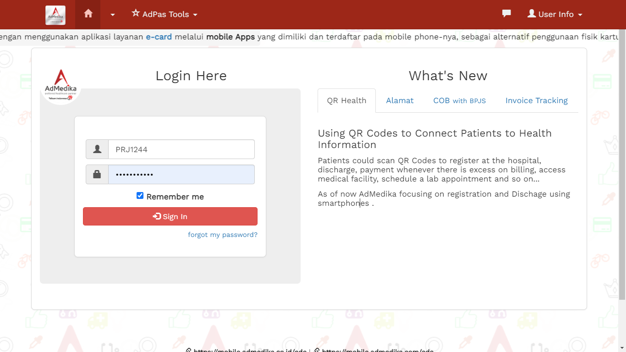The width and height of the screenshot is (626, 352).
Task: Open the Invoice Tracking tab
Action: tap(537, 100)
